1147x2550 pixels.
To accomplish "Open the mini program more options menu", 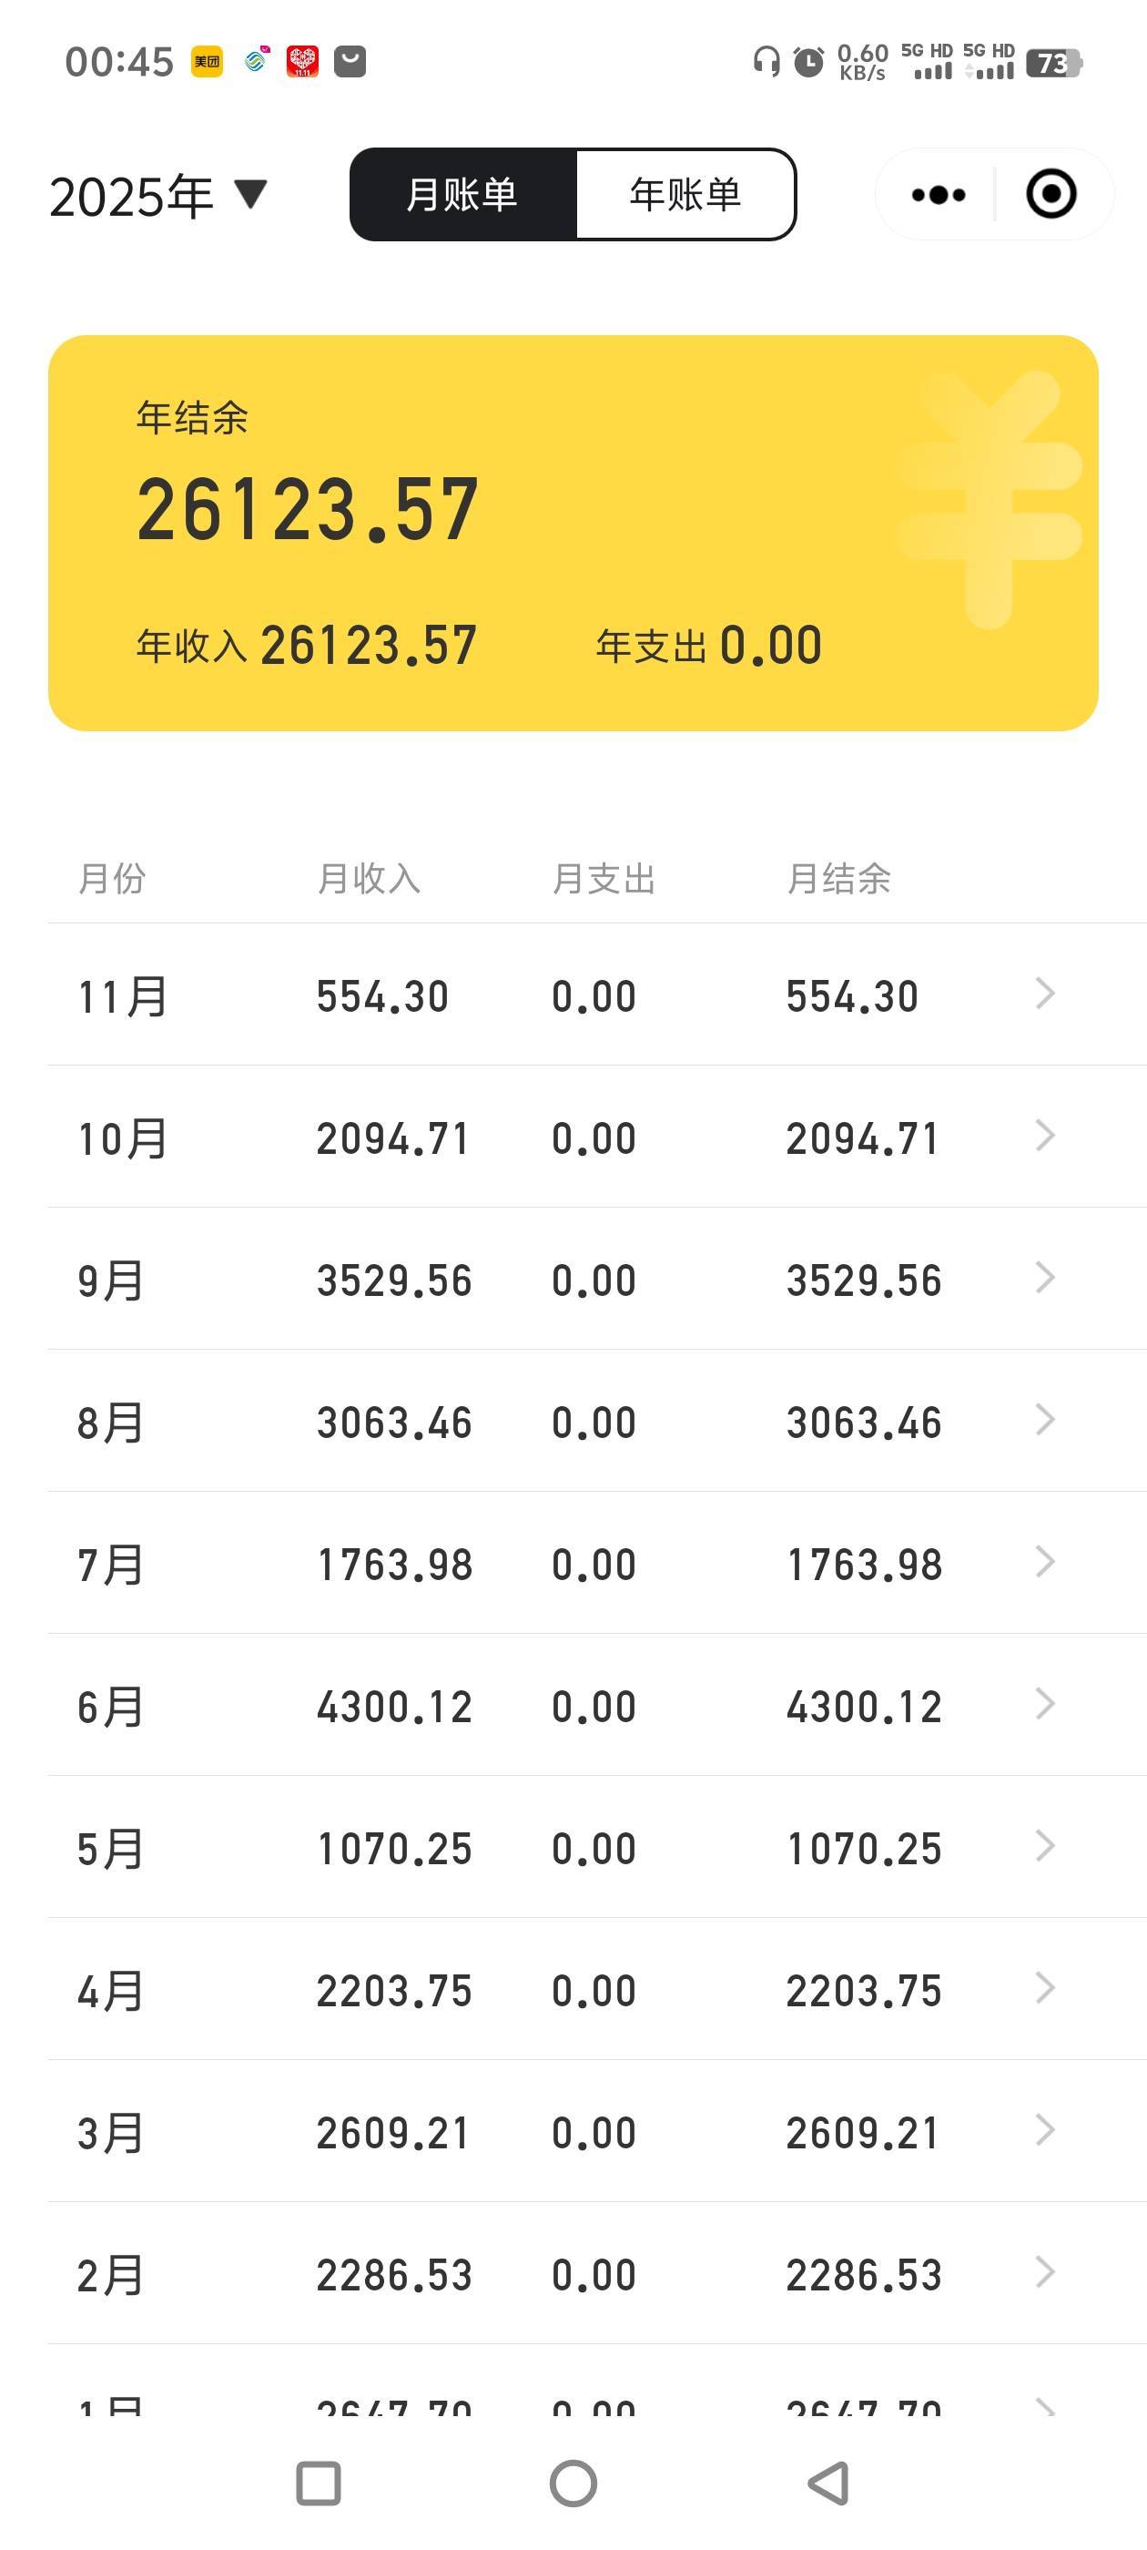I will 938,194.
